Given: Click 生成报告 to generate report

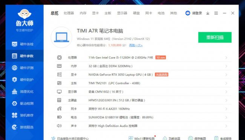Looking at the screenshot, I should tap(223, 138).
